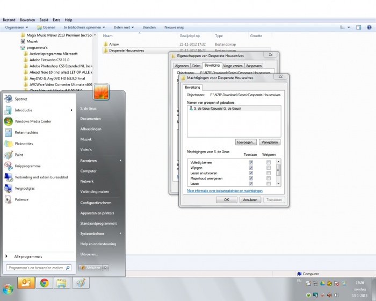
Task: Switch to the Algemeen tab
Action: [182, 66]
